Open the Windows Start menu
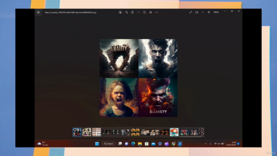This screenshot has width=277, height=156. (x=97, y=143)
